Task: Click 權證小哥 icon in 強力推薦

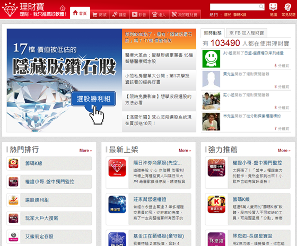Action: point(216,168)
